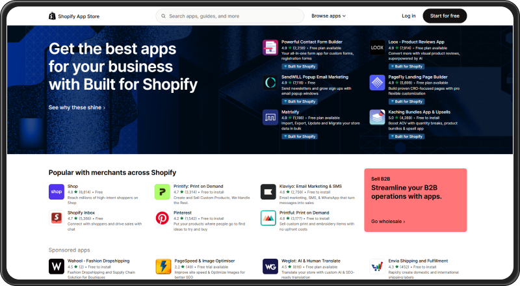Click the purple Shop app icon
This screenshot has width=520, height=286.
tap(57, 192)
